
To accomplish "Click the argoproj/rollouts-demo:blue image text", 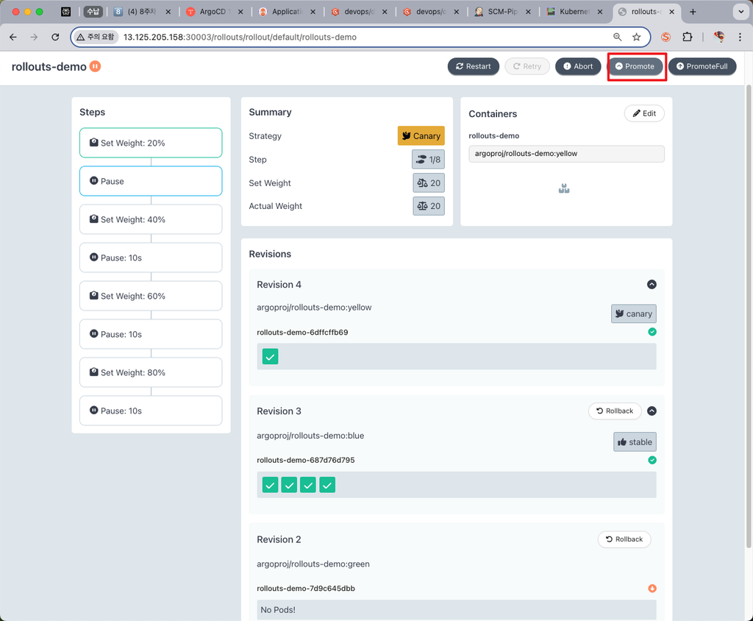I will point(310,436).
